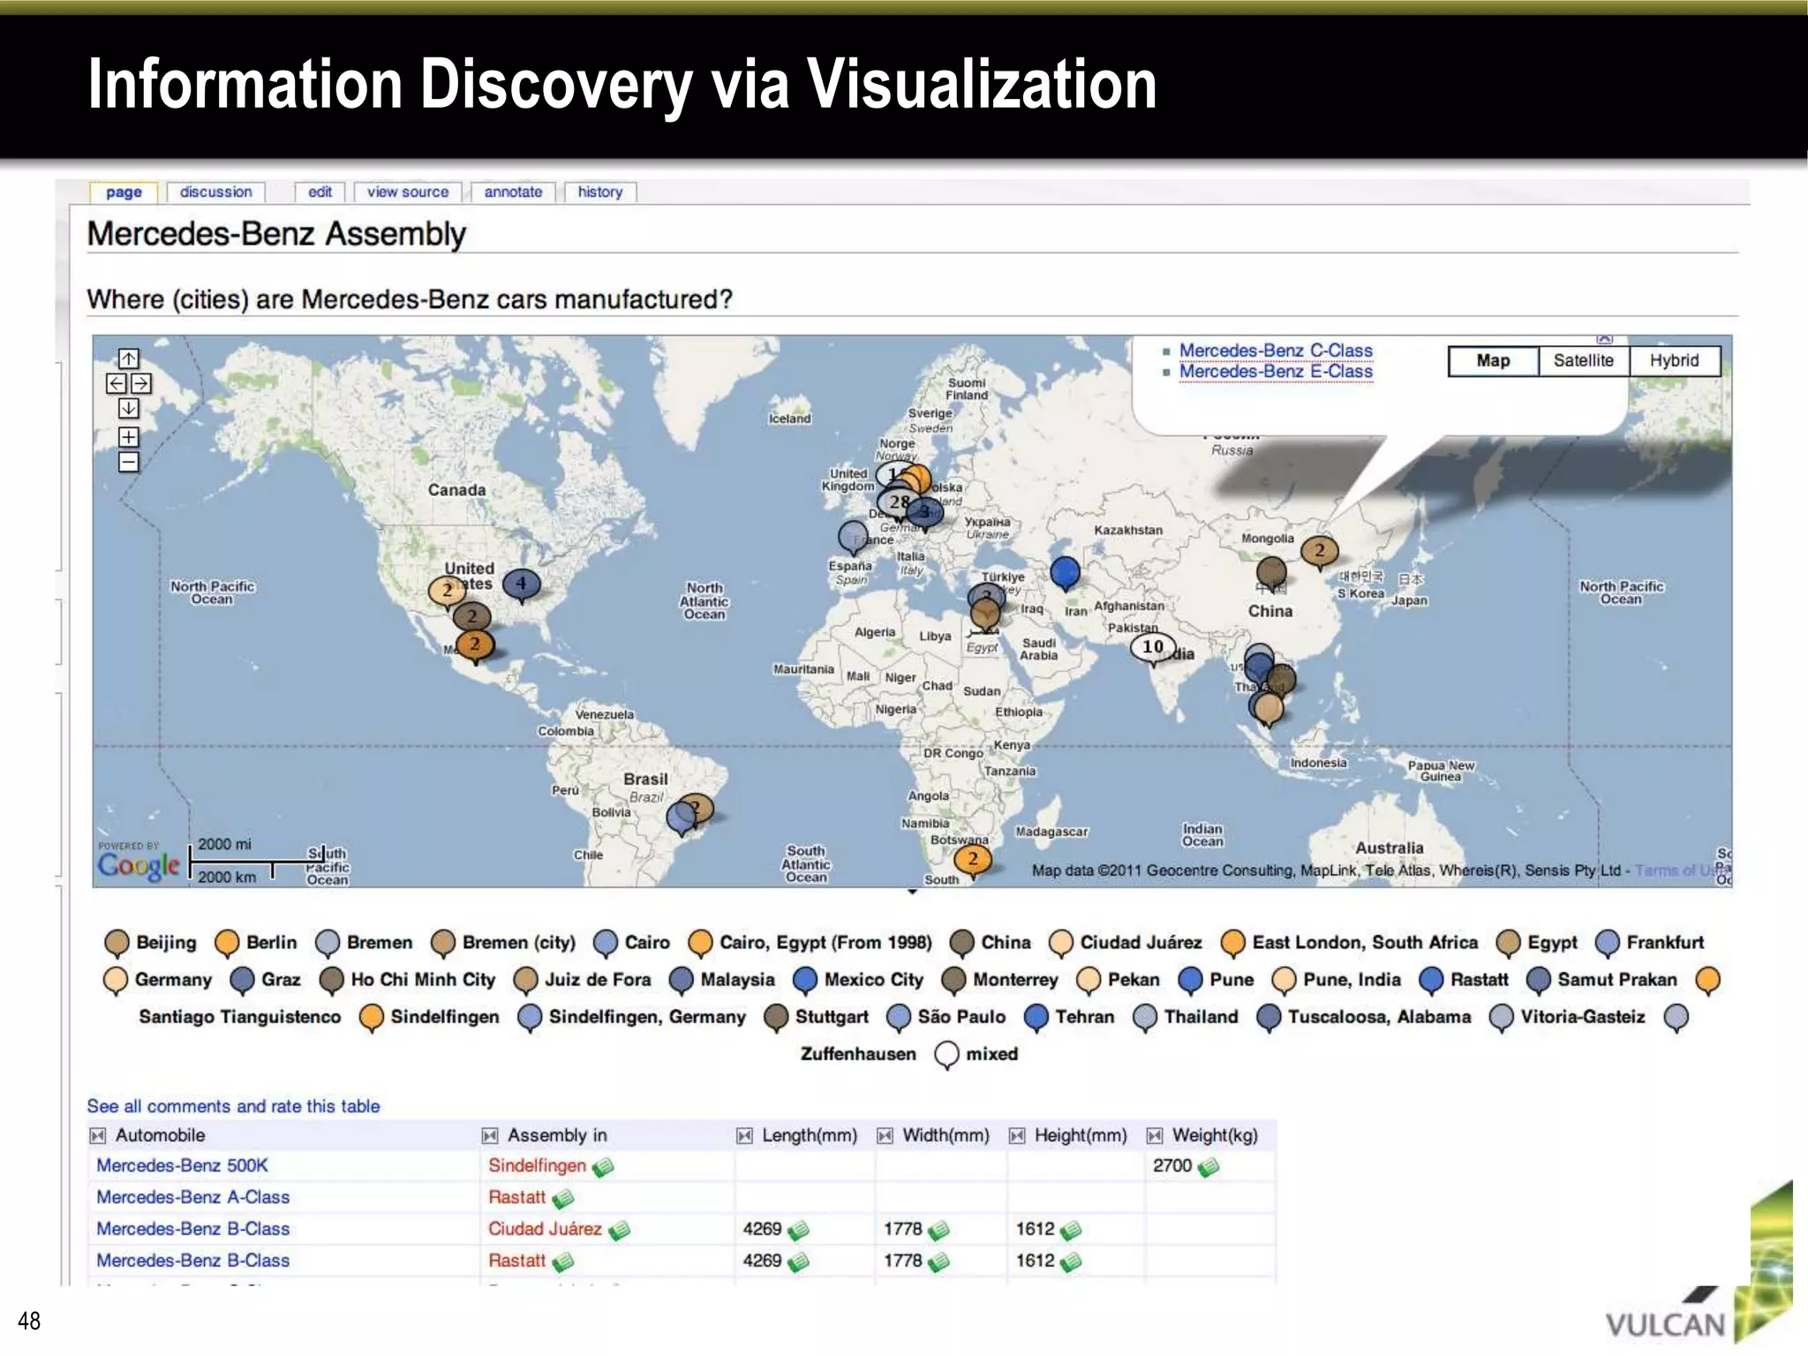Screen dimensions: 1808x1356
Task: Click the marker labeled 10 on India
Action: (x=1152, y=648)
